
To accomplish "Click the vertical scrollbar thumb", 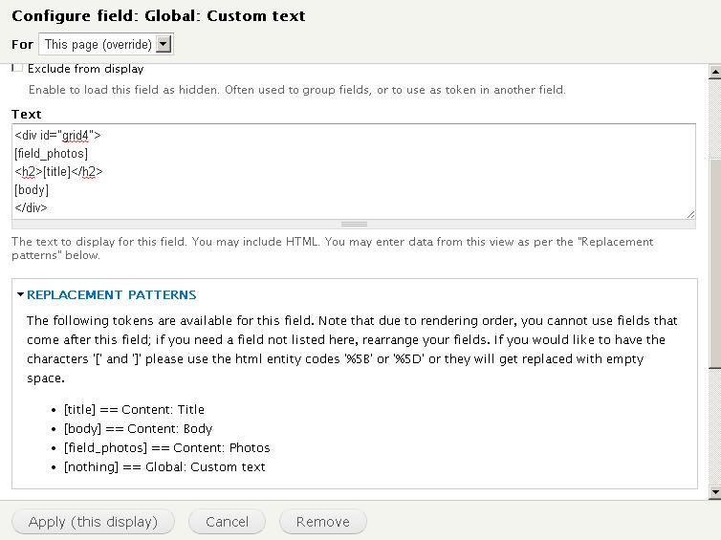I will pyautogui.click(x=715, y=264).
